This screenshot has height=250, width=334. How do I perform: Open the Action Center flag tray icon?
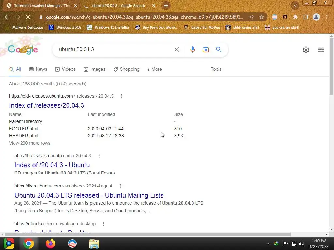pyautogui.click(x=286, y=243)
